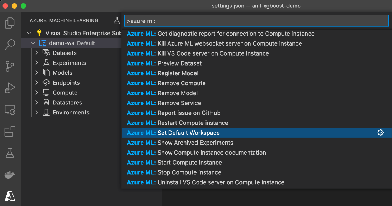The width and height of the screenshot is (392, 206).
Task: Open the Azure view icon
Action: pyautogui.click(x=10, y=196)
